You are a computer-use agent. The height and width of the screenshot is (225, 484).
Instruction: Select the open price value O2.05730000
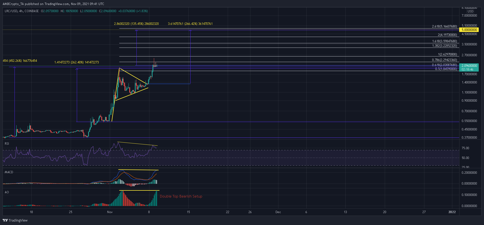pyautogui.click(x=50, y=11)
